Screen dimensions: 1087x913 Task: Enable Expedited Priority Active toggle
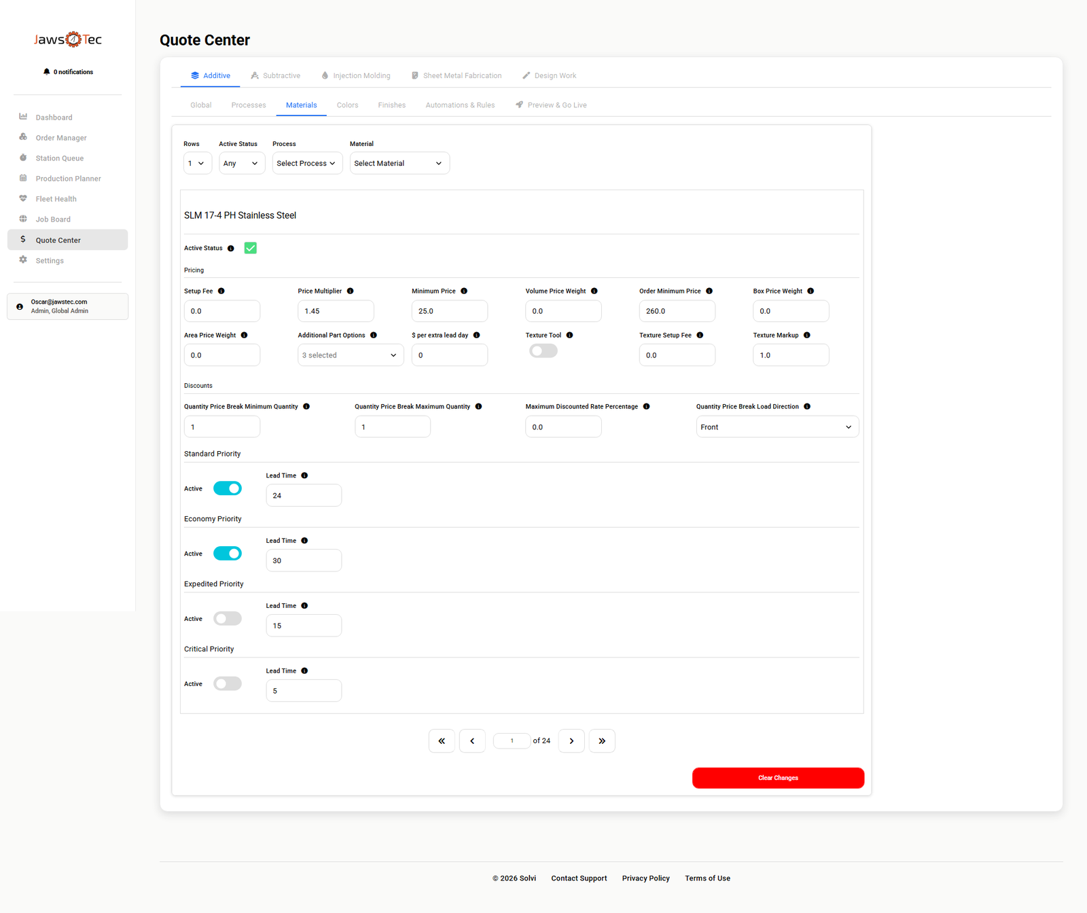tap(228, 619)
